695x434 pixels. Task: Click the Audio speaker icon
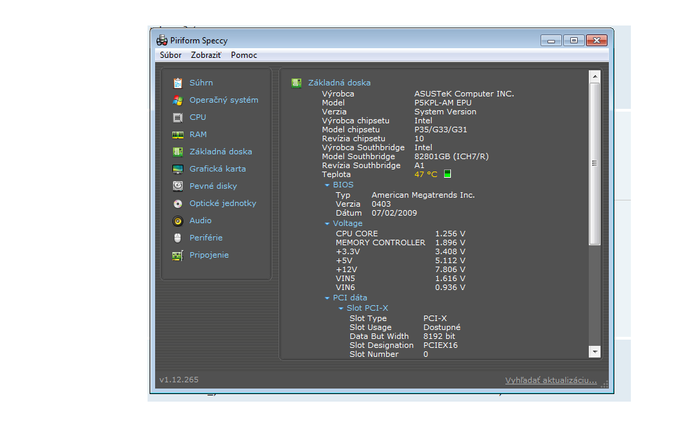click(178, 221)
